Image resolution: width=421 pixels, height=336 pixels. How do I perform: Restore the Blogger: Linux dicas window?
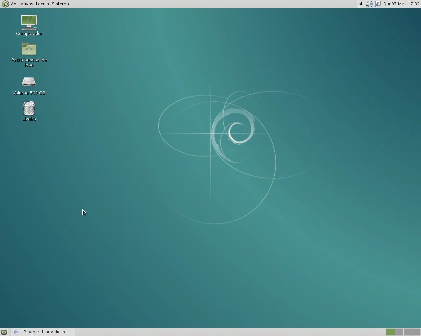[43, 332]
